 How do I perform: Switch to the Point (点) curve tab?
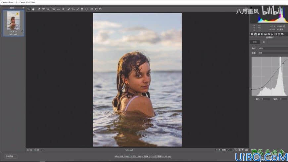point(264,42)
